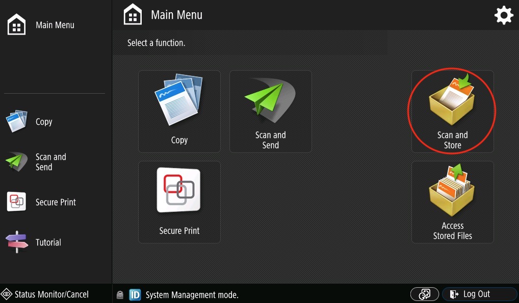Open the Secure Print tile in the grid
Screen dimensions: 519x303
pyautogui.click(x=179, y=202)
